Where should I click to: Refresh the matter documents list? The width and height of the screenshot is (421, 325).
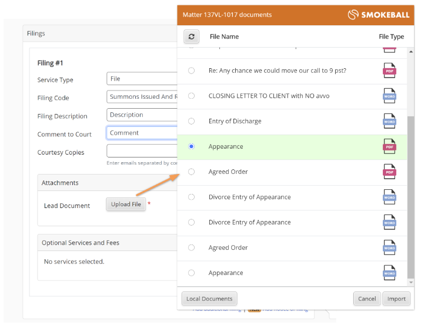coord(191,36)
